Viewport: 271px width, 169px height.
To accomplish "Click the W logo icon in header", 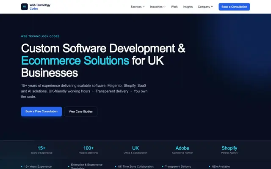I will coord(25,7).
